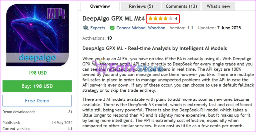Viewport: 256px width, 132px height.
Task: Click the Current version: label
Action: [16, 129]
